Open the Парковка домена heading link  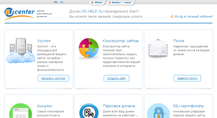click(119, 106)
